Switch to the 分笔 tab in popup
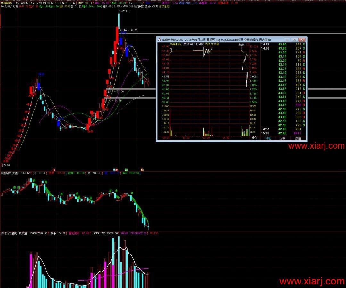The height and width of the screenshot is (288, 346). coord(268,138)
